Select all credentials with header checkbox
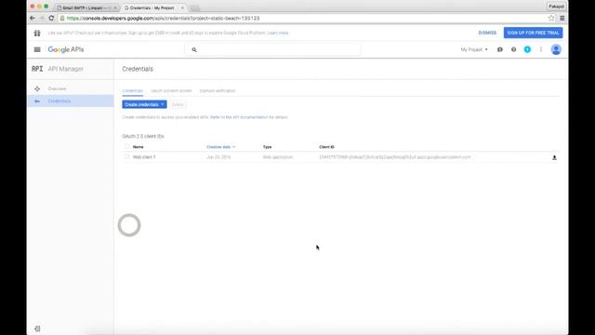The image size is (595, 335). click(x=126, y=147)
